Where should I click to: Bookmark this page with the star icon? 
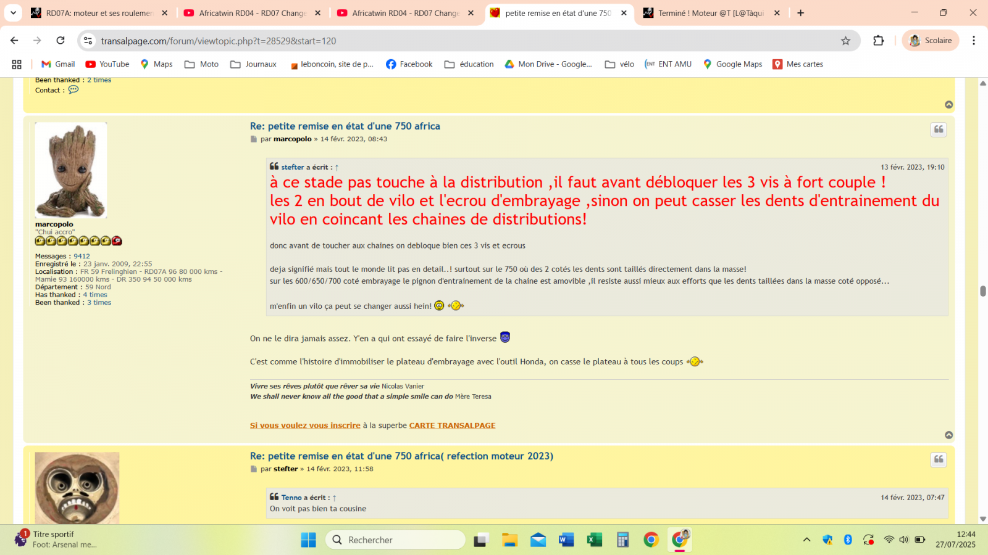(845, 41)
